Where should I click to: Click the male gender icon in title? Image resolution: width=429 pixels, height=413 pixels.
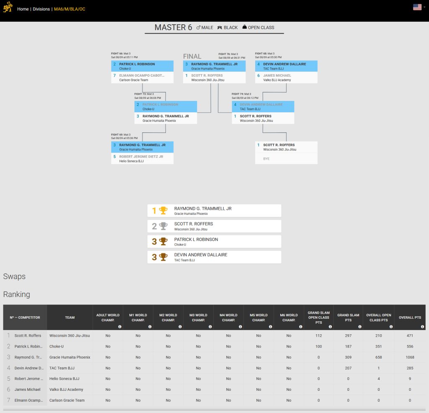198,28
